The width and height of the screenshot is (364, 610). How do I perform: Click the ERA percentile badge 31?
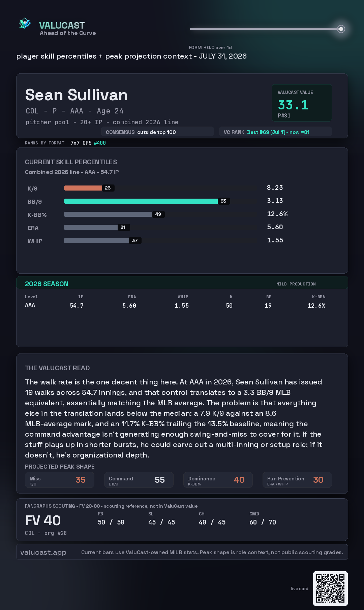(123, 227)
